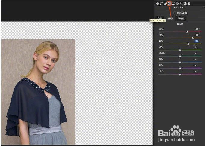Click the 浅绿色 value field

point(195,53)
